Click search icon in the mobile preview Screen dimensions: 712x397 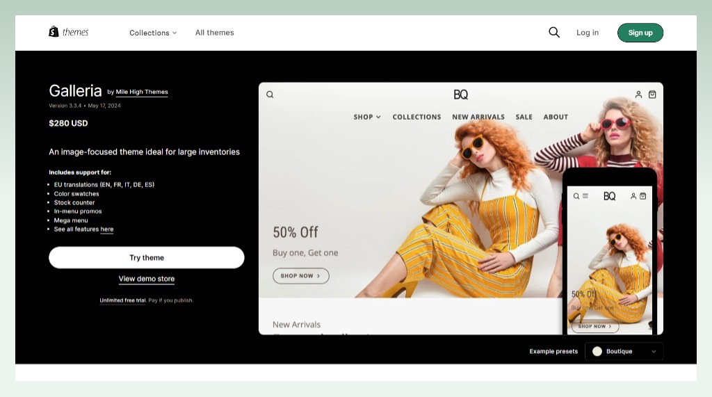576,196
